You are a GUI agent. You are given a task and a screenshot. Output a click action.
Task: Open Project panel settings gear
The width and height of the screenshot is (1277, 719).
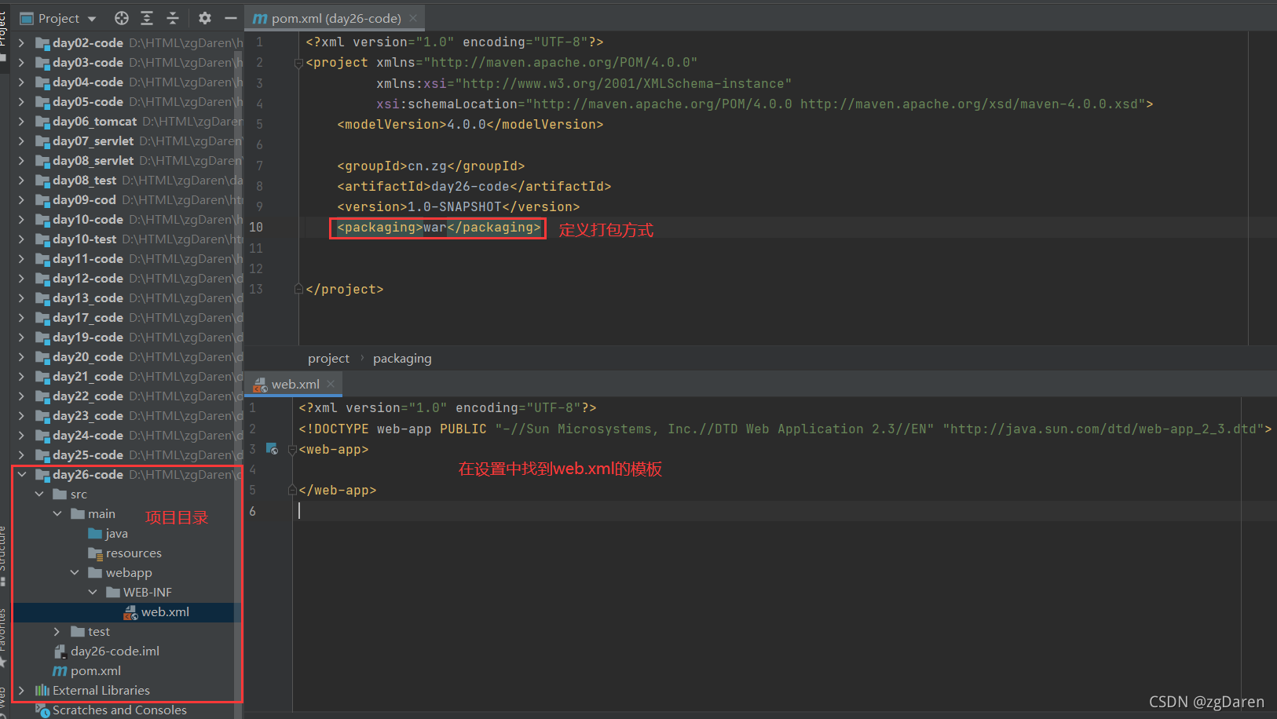coord(205,18)
